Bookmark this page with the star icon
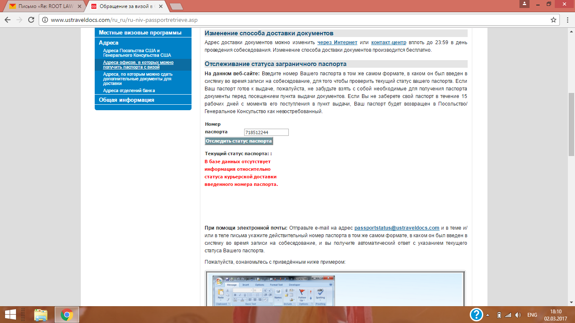Image resolution: width=575 pixels, height=323 pixels. tap(554, 20)
